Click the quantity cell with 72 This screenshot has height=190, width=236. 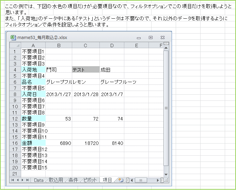(86, 119)
